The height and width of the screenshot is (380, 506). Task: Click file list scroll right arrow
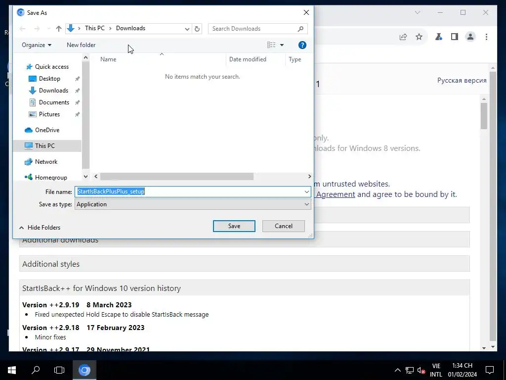pyautogui.click(x=309, y=177)
